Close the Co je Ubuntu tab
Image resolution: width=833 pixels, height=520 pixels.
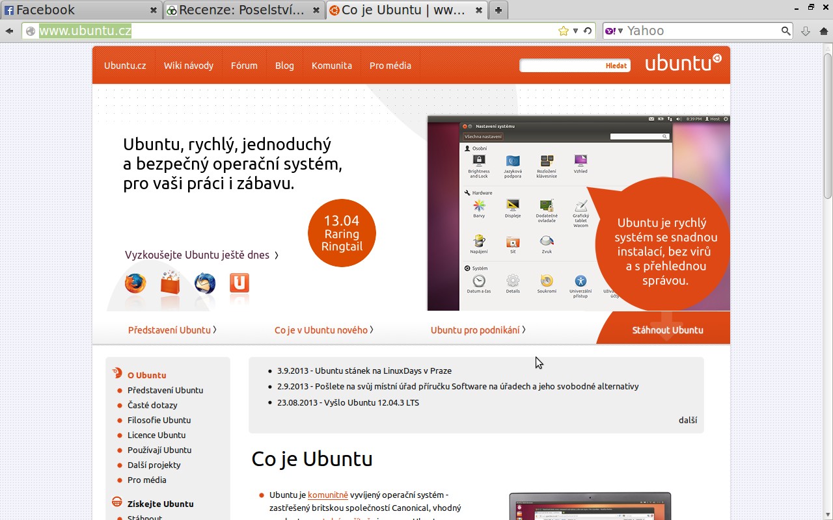tap(479, 10)
